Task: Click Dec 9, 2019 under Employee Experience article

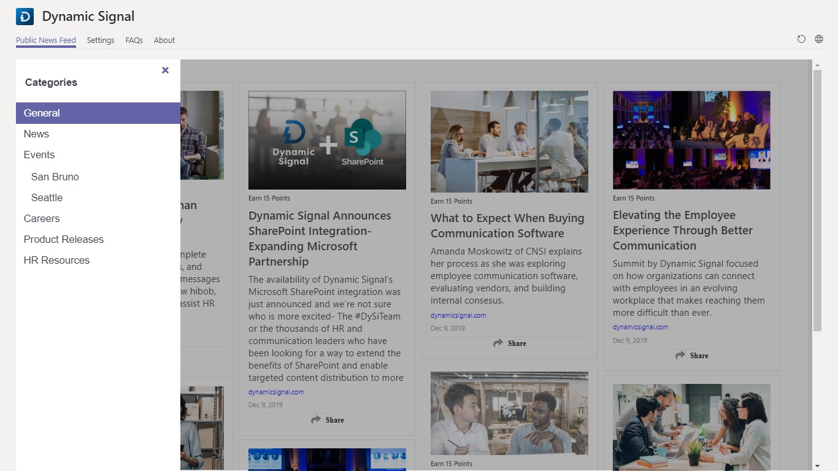Action: (630, 340)
